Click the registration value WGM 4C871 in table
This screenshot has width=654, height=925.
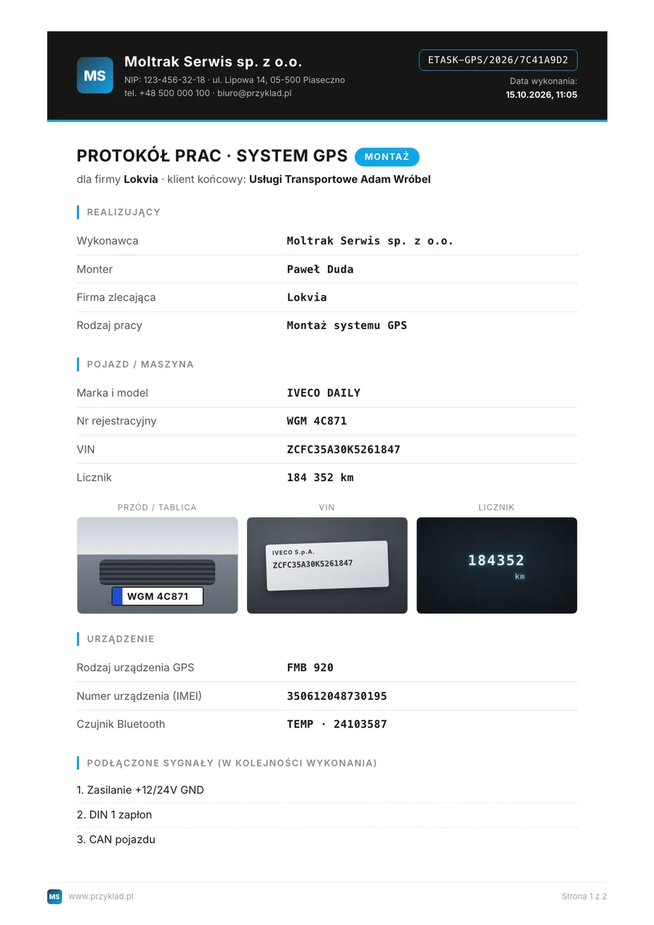coord(317,421)
